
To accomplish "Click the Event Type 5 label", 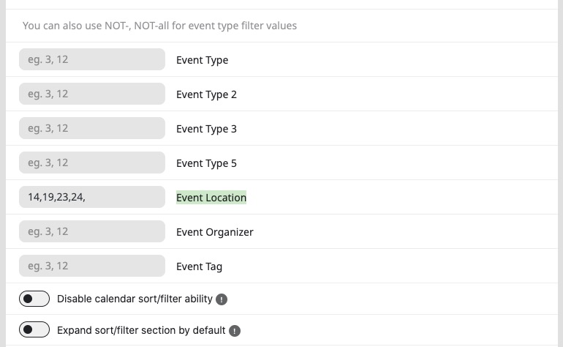I will [x=206, y=163].
